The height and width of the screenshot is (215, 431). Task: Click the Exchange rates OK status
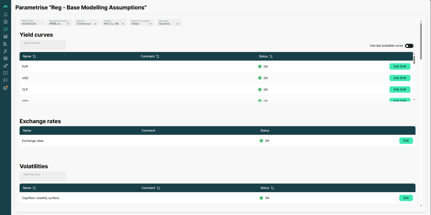tap(264, 141)
